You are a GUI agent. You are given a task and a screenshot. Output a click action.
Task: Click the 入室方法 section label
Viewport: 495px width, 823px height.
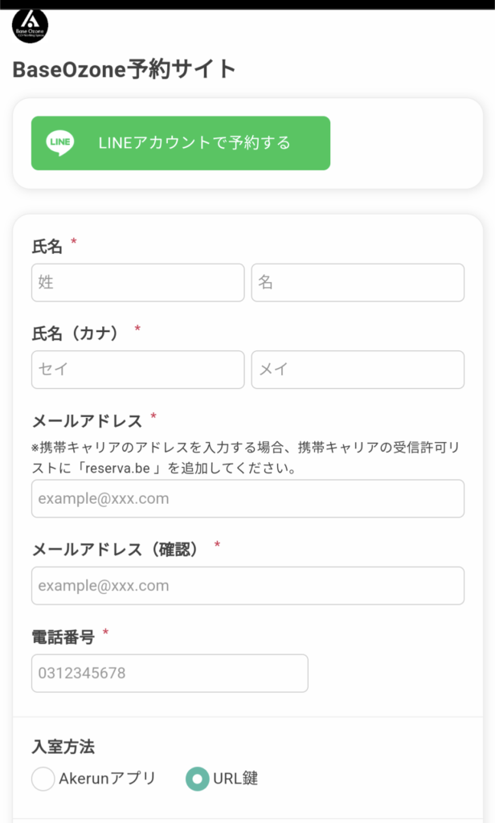click(x=63, y=747)
